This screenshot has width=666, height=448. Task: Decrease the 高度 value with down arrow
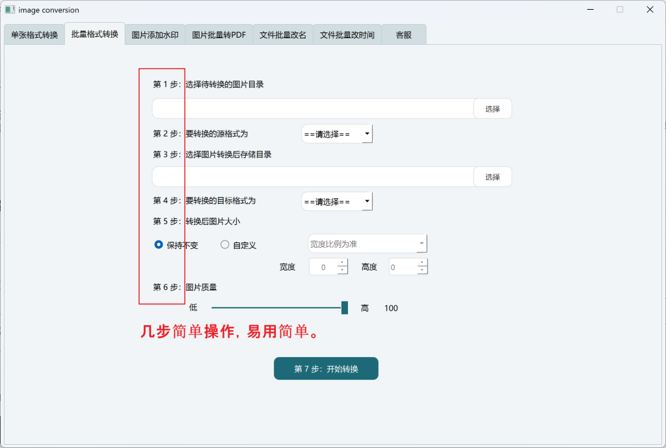point(422,270)
